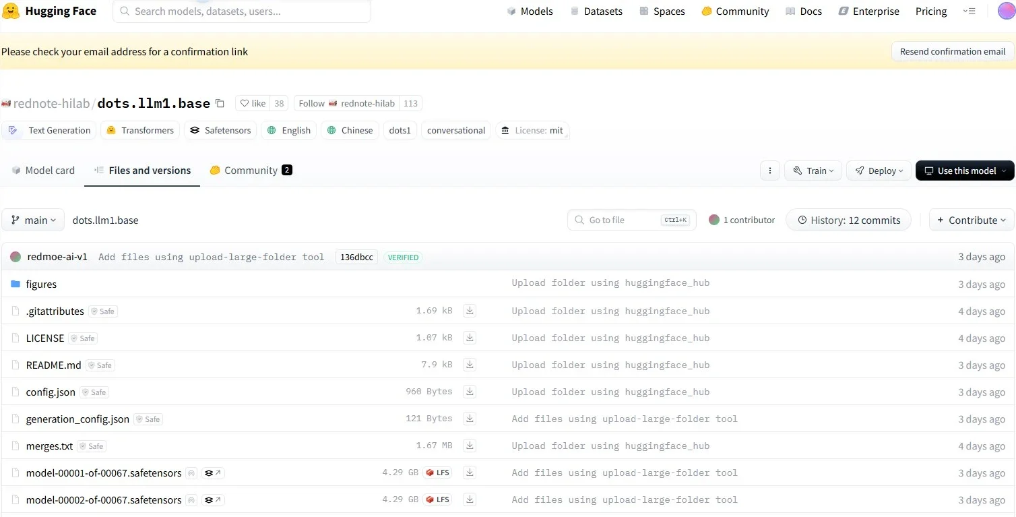
Task: Click the download icon for README.md
Action: (x=470, y=365)
